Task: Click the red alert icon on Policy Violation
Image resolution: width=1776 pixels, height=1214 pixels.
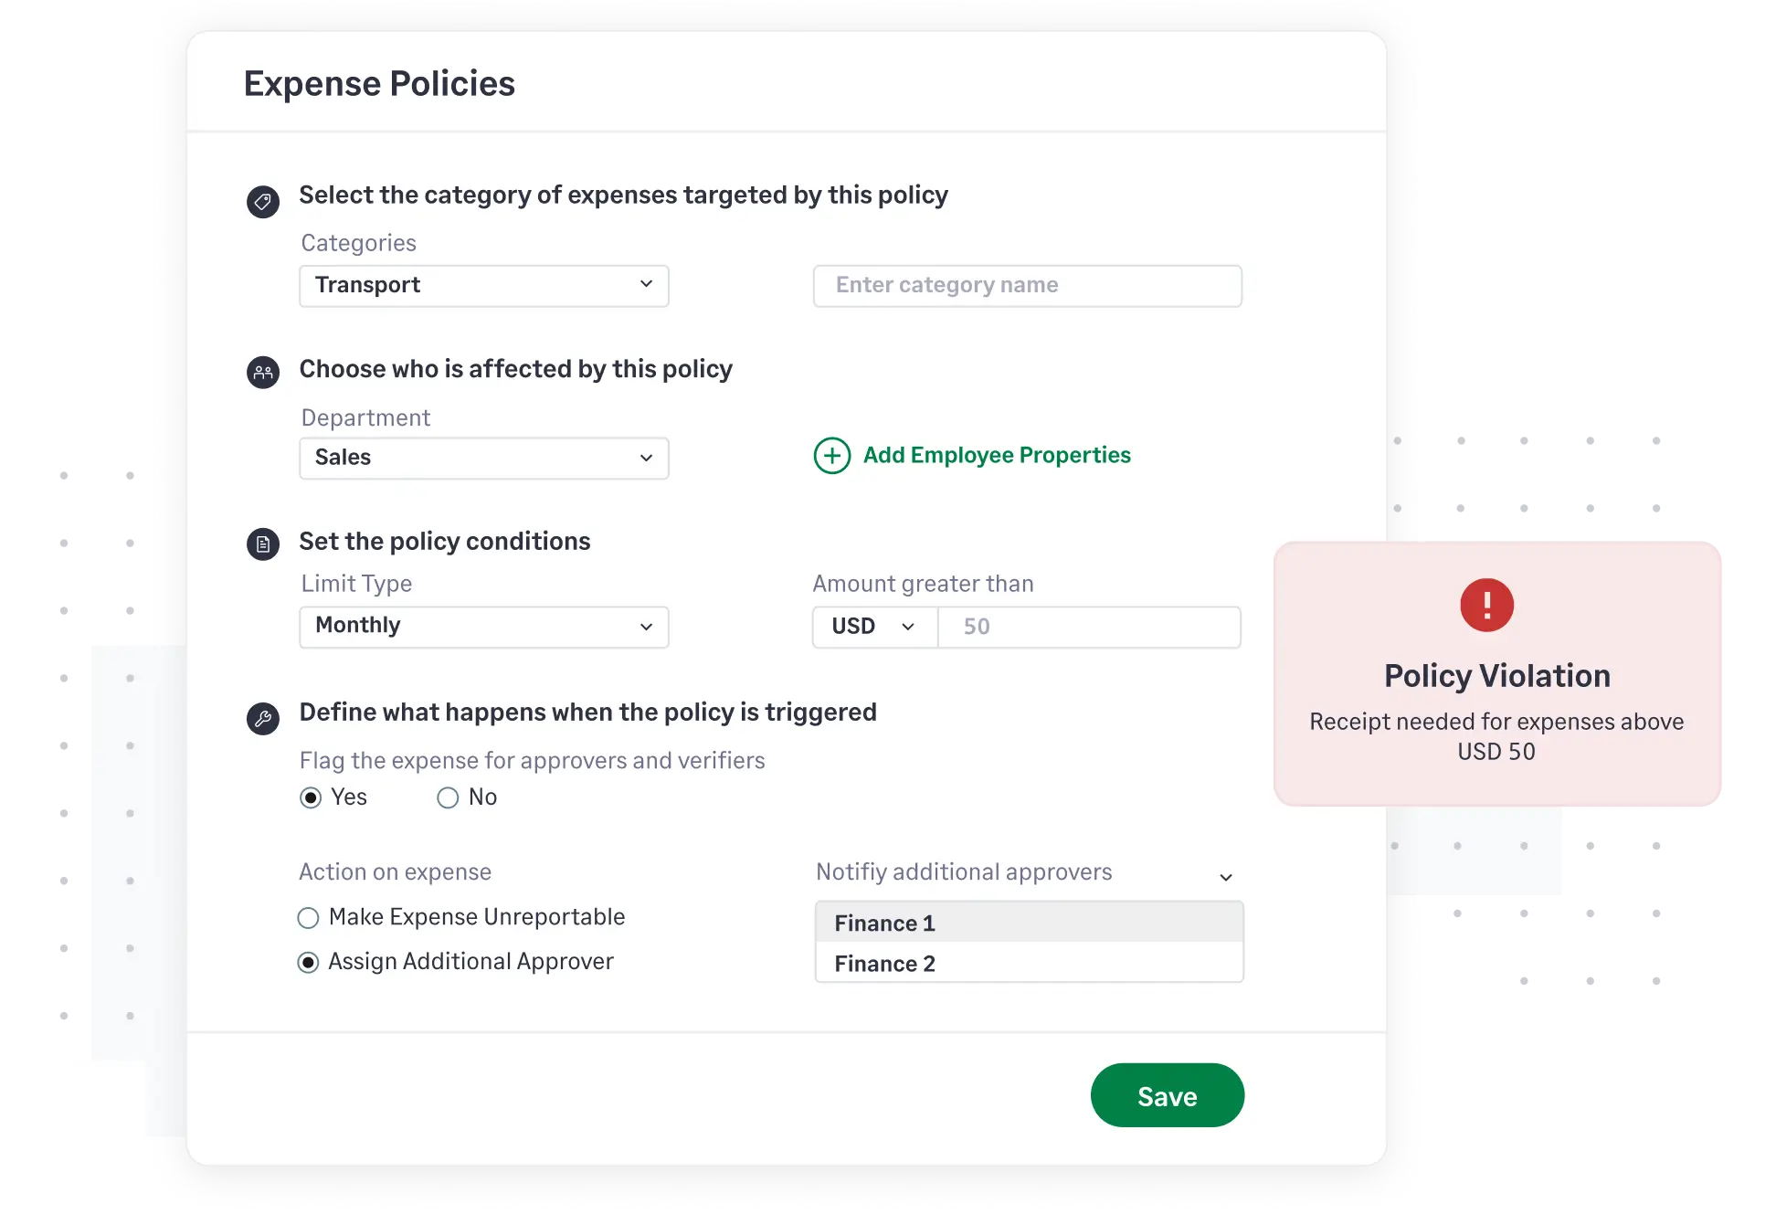Action: coord(1486,605)
